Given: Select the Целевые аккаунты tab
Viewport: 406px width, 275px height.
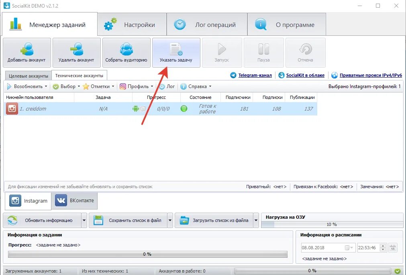Looking at the screenshot, I should 28,76.
